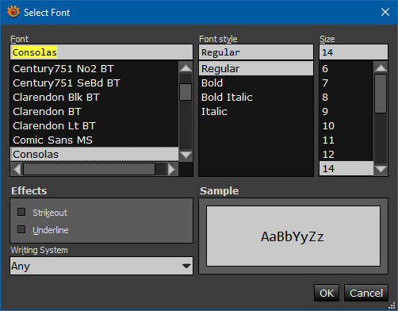Image resolution: width=398 pixels, height=311 pixels.
Task: Choose Regular in the style list
Action: pyautogui.click(x=256, y=69)
